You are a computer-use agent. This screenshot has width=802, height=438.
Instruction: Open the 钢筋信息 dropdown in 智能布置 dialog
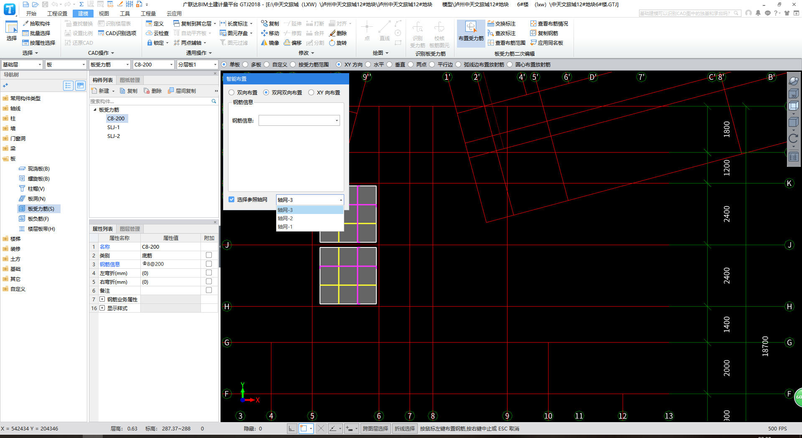(x=337, y=121)
